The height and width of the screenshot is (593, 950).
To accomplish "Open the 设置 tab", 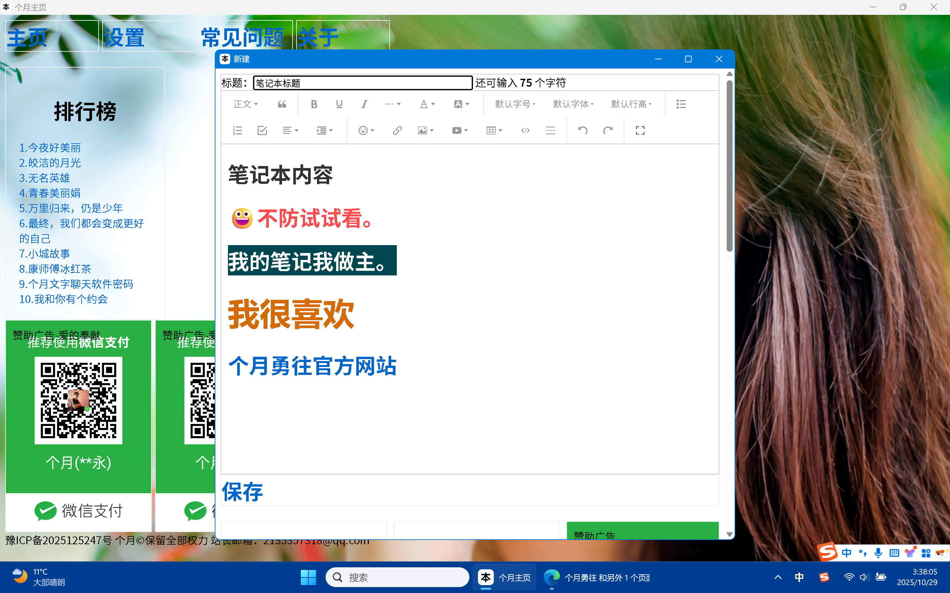I will tap(124, 38).
